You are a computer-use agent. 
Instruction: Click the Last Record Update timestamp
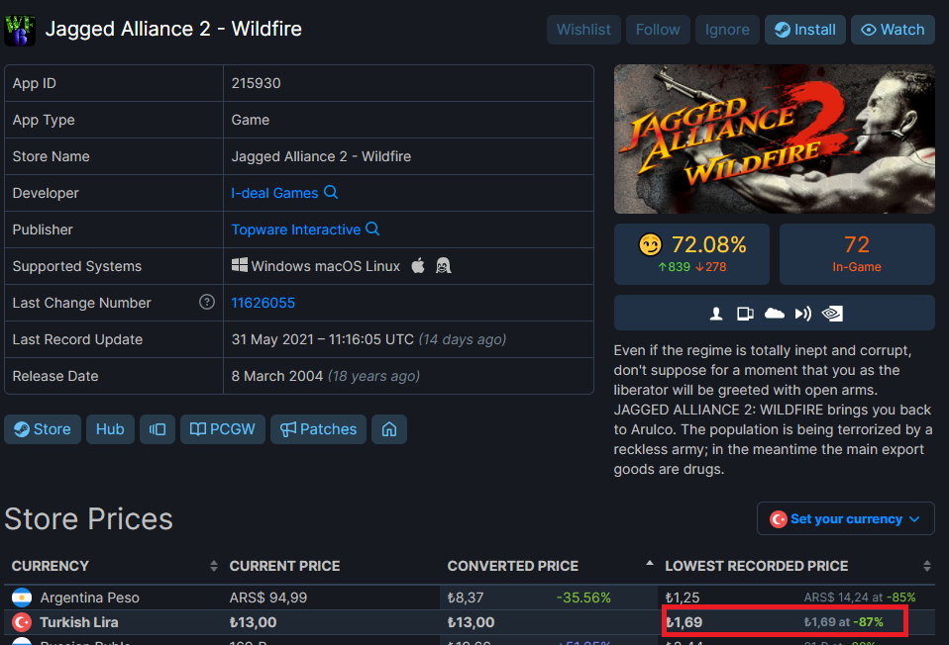[x=323, y=339]
